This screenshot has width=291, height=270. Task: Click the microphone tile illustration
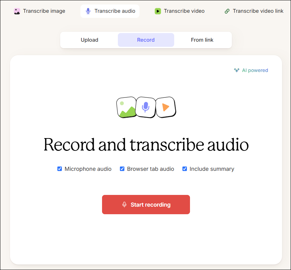[x=146, y=107]
